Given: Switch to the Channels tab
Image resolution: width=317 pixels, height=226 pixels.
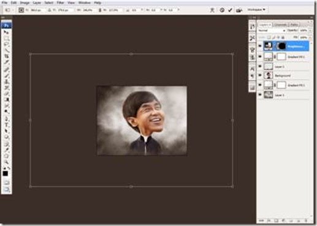Looking at the screenshot, I should pos(280,24).
